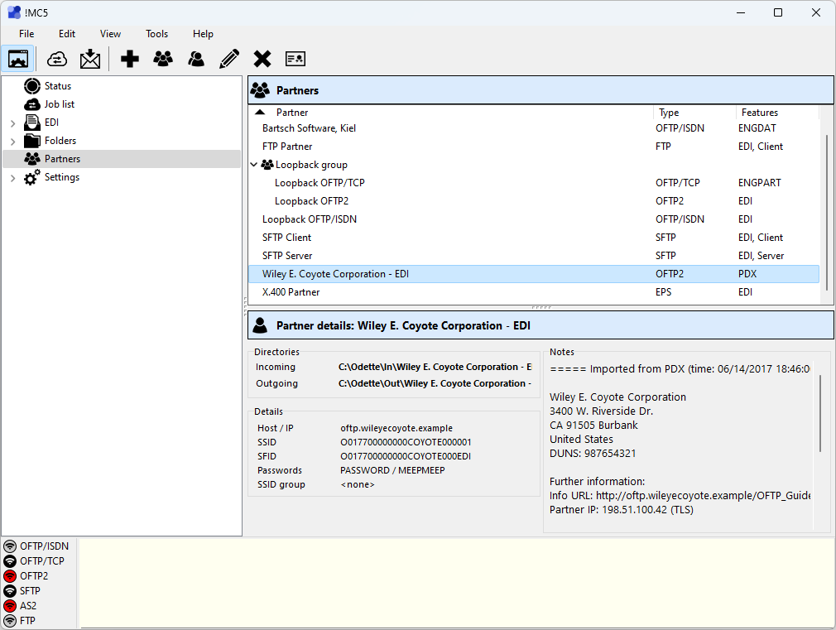Click the Loopback group label
This screenshot has height=630, width=836.
point(311,165)
